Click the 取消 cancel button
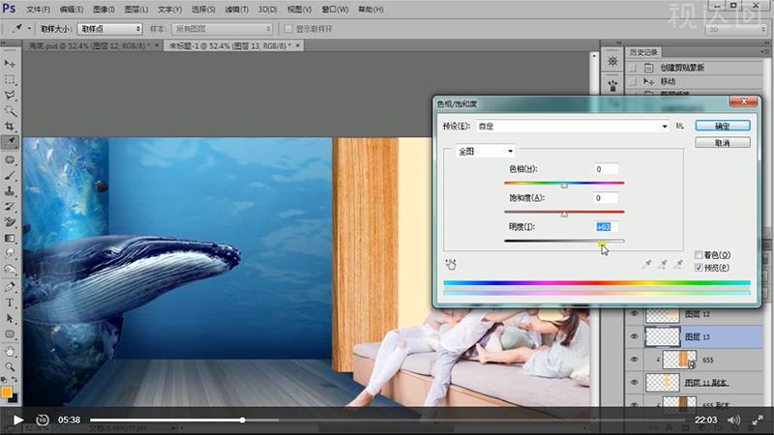Screen dimensions: 774x435 point(723,143)
